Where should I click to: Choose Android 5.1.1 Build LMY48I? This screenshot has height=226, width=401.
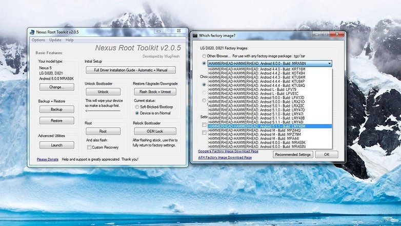click(270, 122)
